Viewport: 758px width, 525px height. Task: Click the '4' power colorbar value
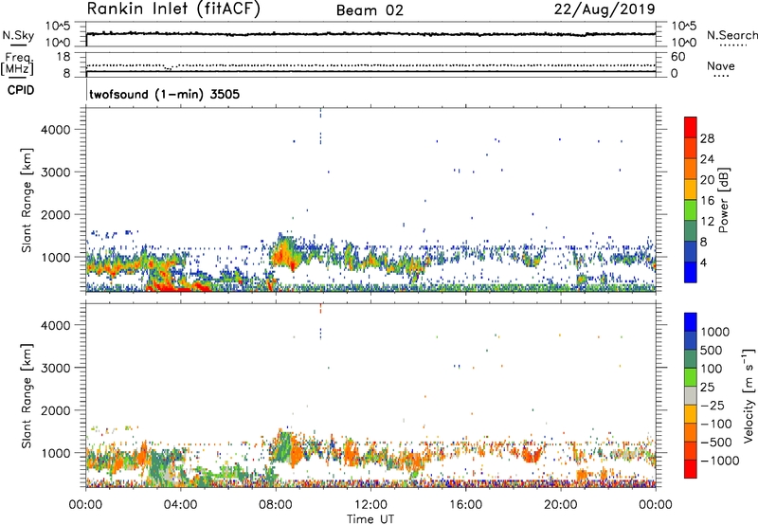[704, 262]
